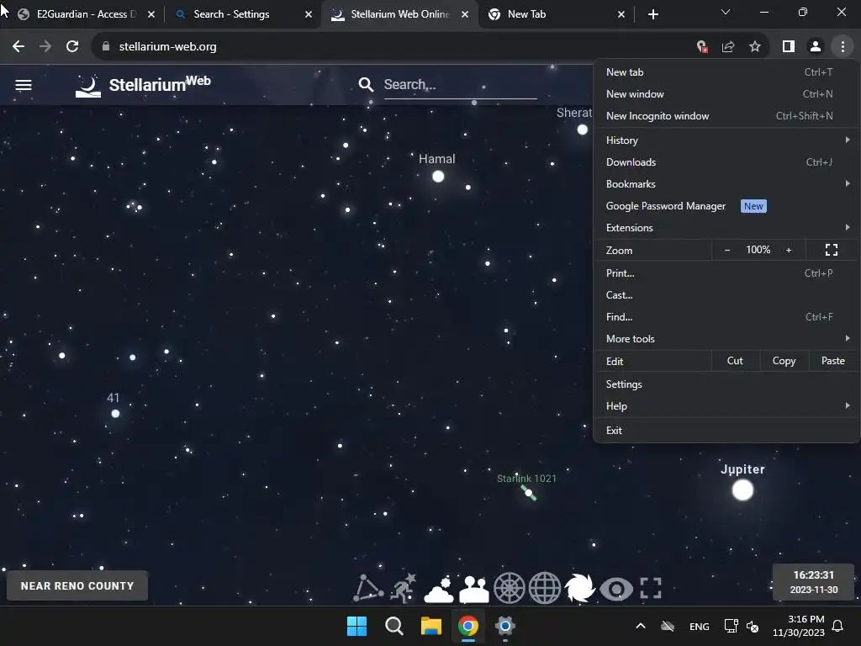
Task: Toggle landscape icon in bottom toolbar
Action: click(474, 589)
